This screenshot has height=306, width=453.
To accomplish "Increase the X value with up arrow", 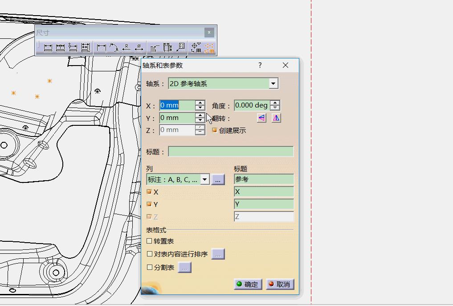I will coord(200,103).
